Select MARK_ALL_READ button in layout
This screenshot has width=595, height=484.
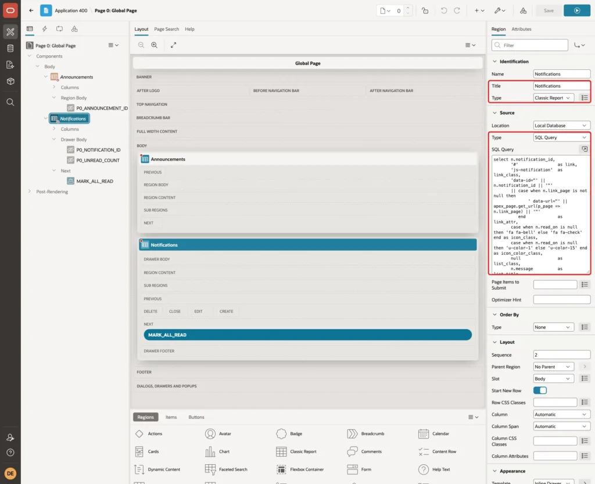tap(308, 334)
